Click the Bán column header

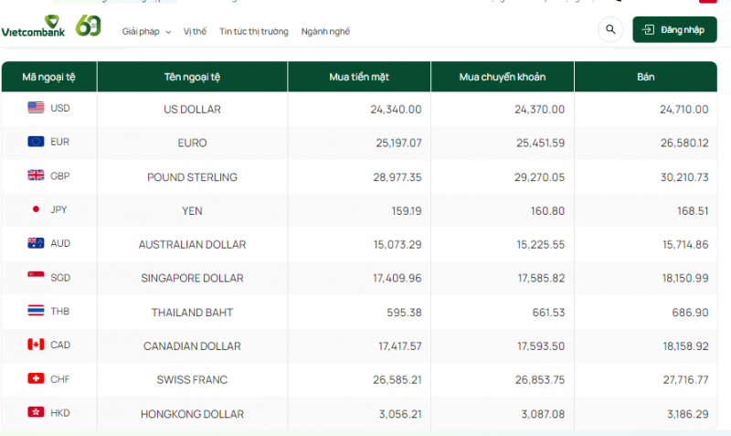click(646, 77)
